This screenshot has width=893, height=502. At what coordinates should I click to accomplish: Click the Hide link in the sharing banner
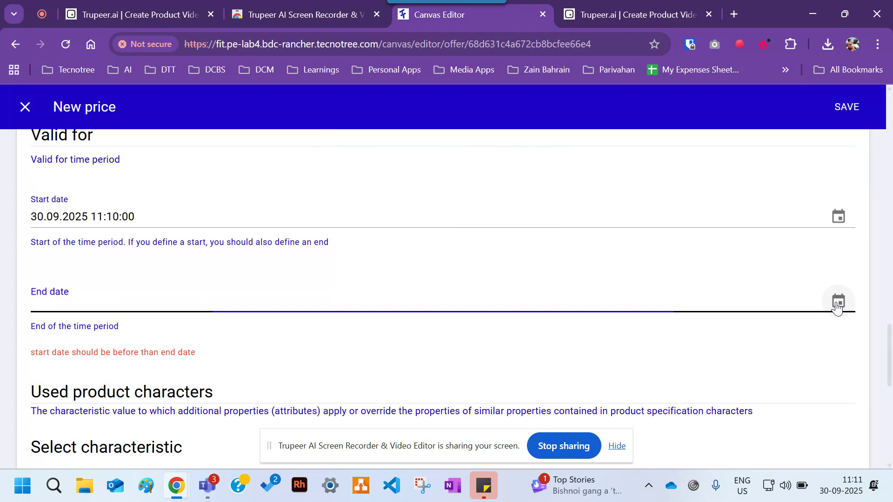(617, 445)
